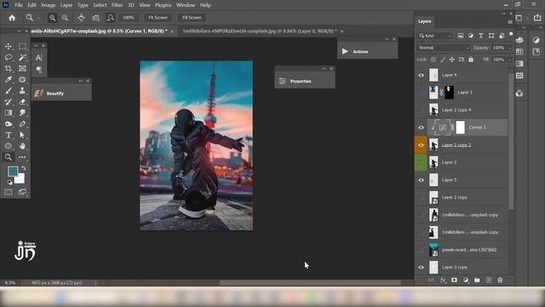Select the Path Selection tool
The width and height of the screenshot is (545, 307).
pyautogui.click(x=22, y=135)
